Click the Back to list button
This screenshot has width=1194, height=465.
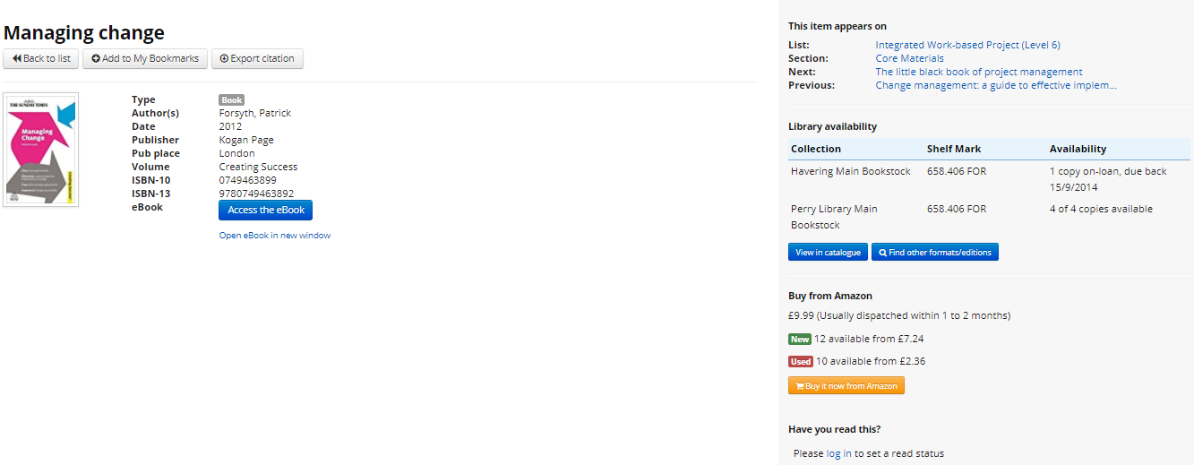click(41, 59)
